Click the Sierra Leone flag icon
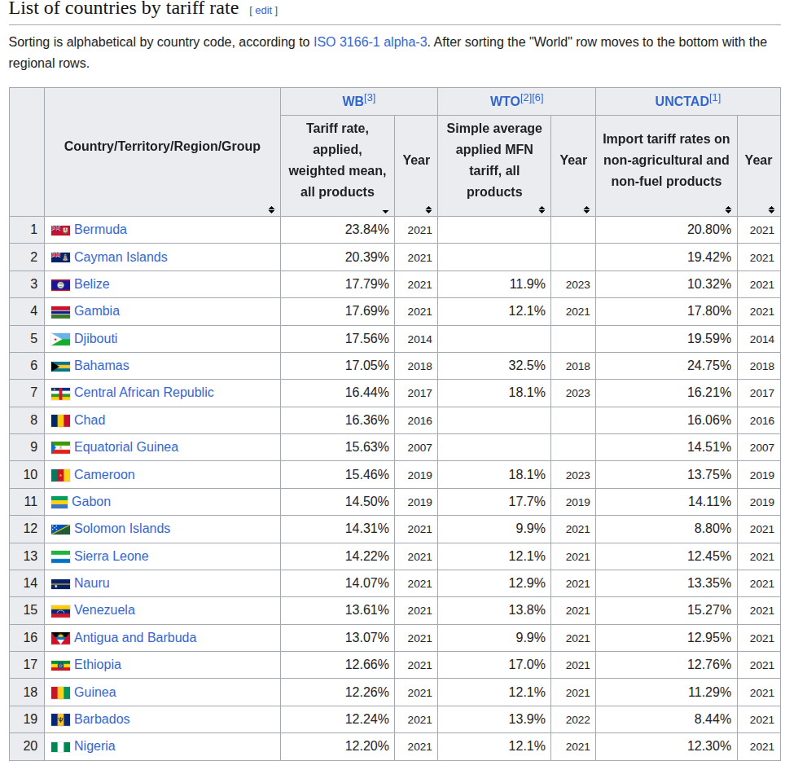Viewport: 785px width, 761px height. (x=60, y=557)
